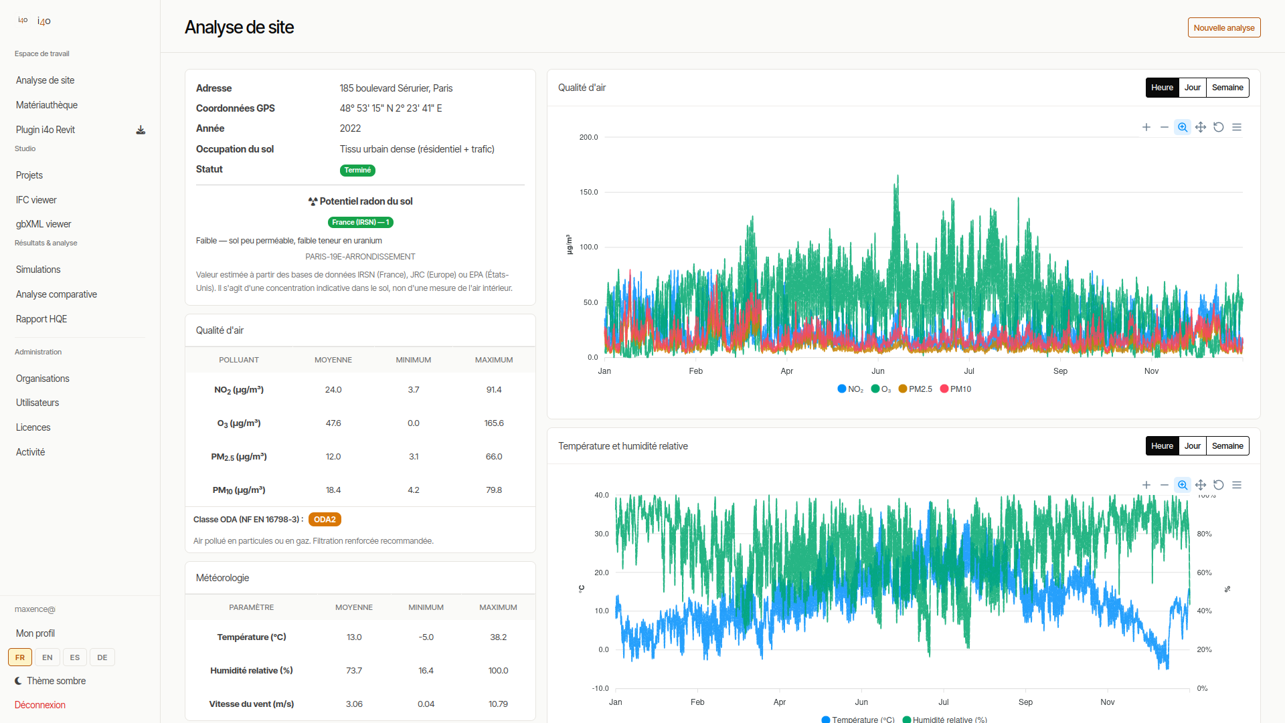Open IFC viewer
The width and height of the screenshot is (1285, 723).
pos(36,200)
